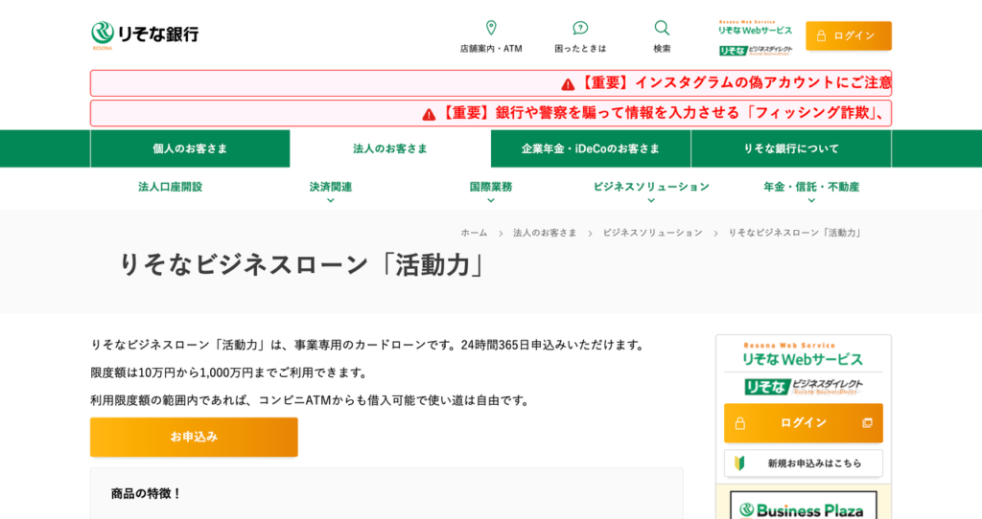Viewport: 982px width, 519px height.
Task: Open the Business Plaza banner
Action: (804, 506)
